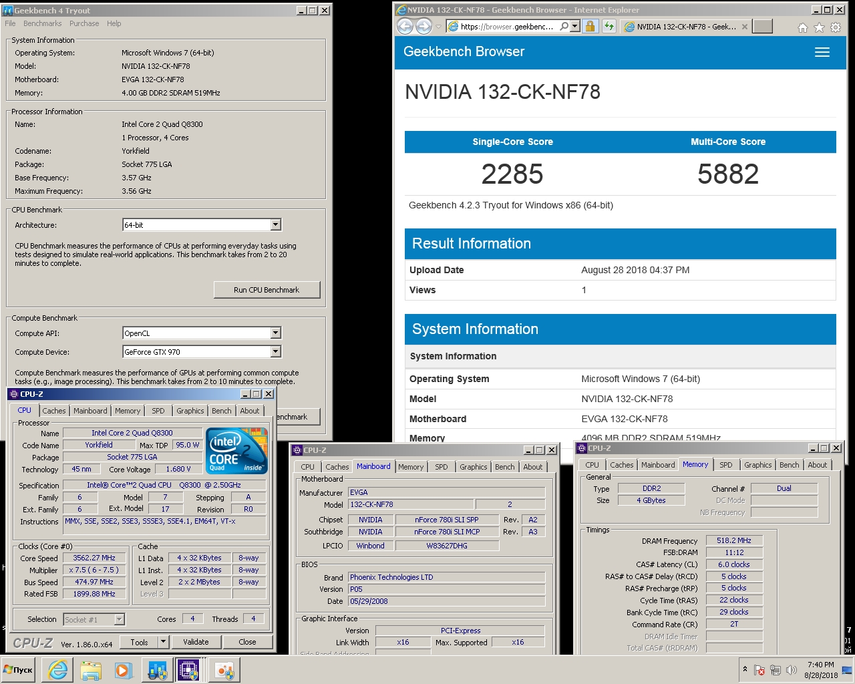Screen dimensions: 855x684
Task: Click Rated FSB 1899.88 MHz value
Action: coord(94,594)
